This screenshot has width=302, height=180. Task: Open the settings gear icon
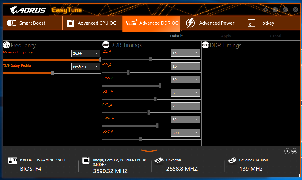point(265,10)
